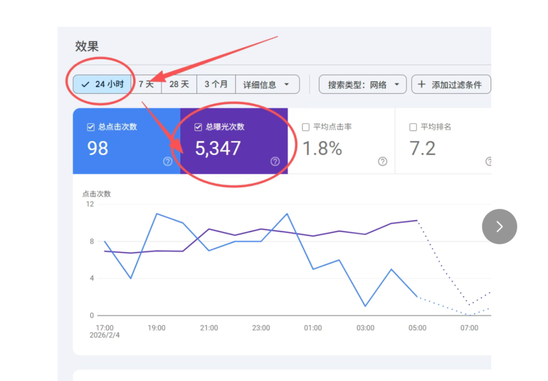This screenshot has width=548, height=381.
Task: Open the 详细信息 dropdown
Action: pyautogui.click(x=267, y=85)
